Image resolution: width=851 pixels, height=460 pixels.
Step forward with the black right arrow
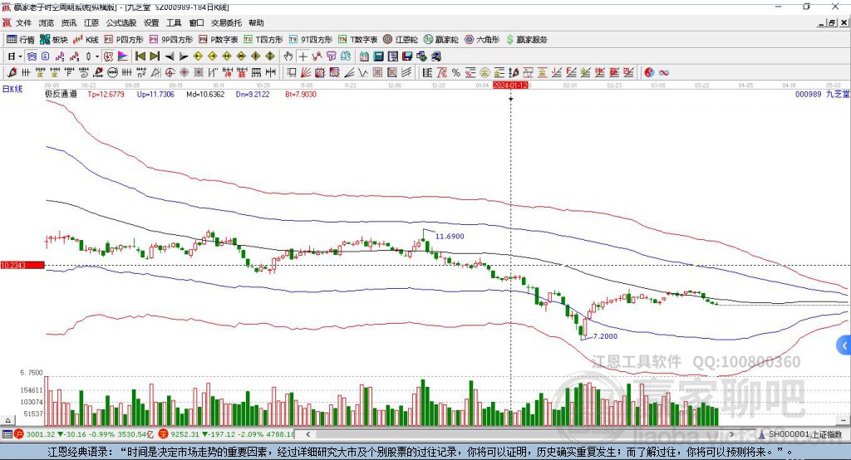pos(184,56)
